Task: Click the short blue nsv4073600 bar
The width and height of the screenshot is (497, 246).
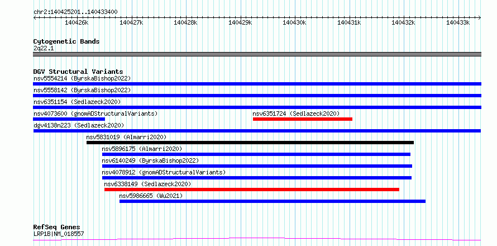Action: point(69,119)
